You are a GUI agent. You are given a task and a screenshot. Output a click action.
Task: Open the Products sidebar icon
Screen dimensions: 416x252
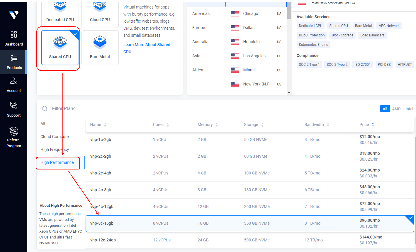tap(14, 58)
